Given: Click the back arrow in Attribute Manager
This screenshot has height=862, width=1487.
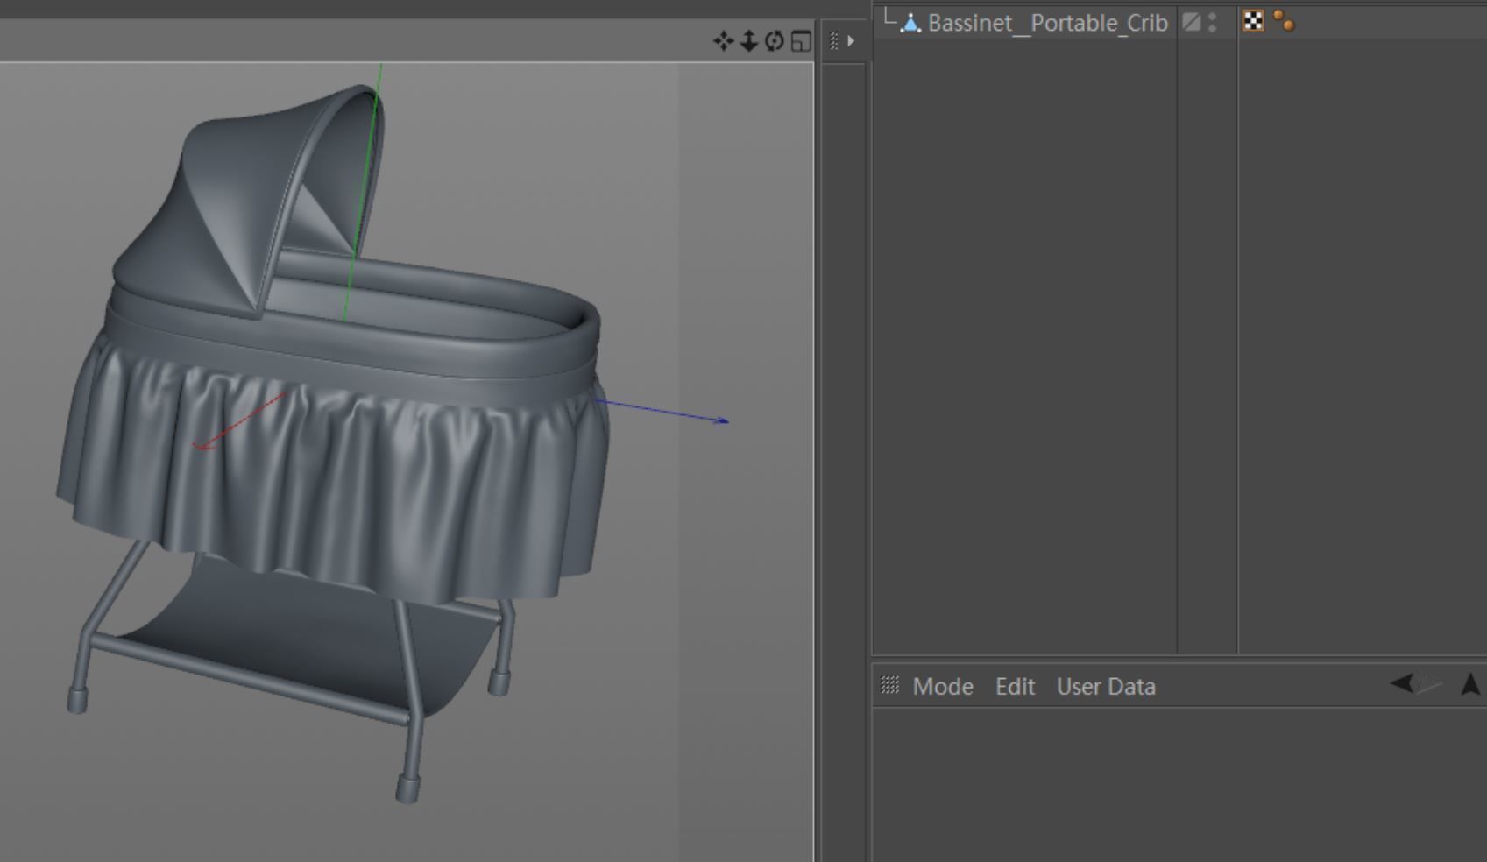Looking at the screenshot, I should click(x=1401, y=683).
